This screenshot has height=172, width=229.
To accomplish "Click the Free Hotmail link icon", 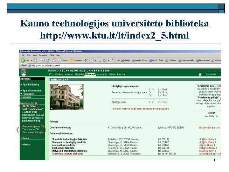I will tap(197, 61).
